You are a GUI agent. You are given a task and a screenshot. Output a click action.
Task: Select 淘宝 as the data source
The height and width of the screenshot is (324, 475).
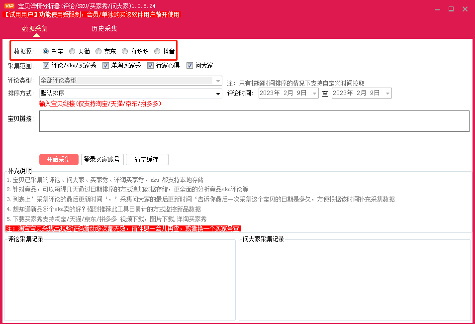[46, 51]
